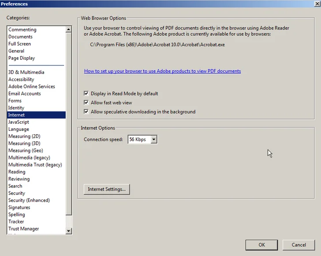Cancel the Preferences dialog
321x256 pixels.
point(299,245)
